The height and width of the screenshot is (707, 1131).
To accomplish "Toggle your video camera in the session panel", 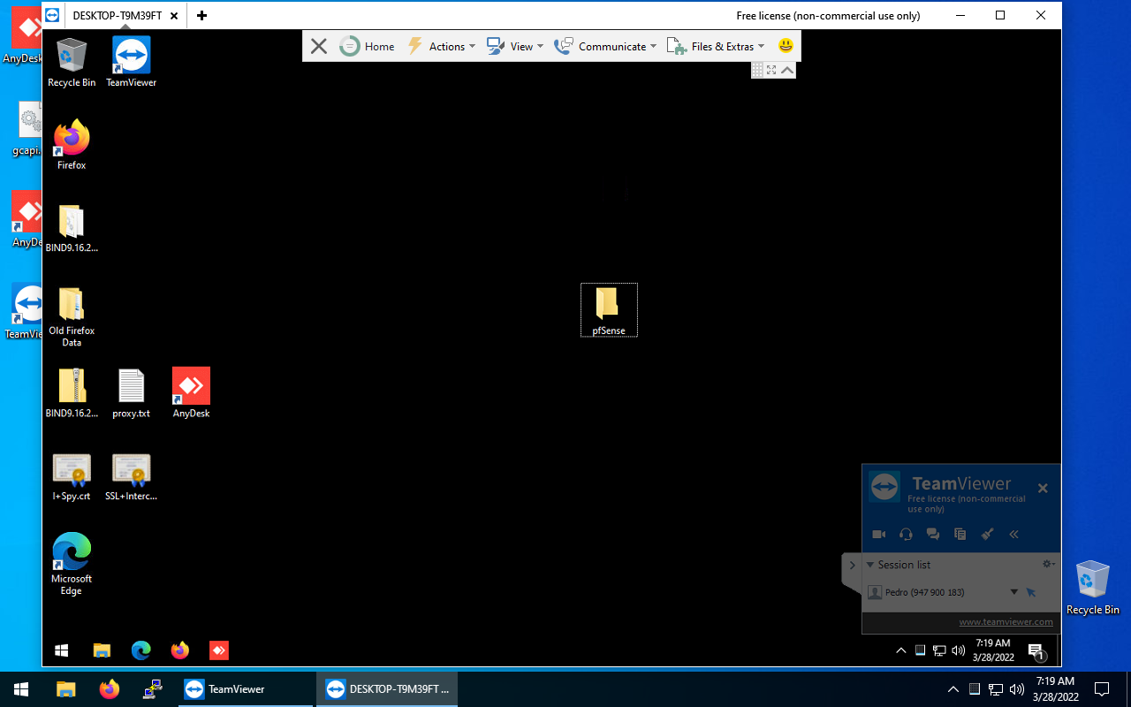I will point(878,534).
